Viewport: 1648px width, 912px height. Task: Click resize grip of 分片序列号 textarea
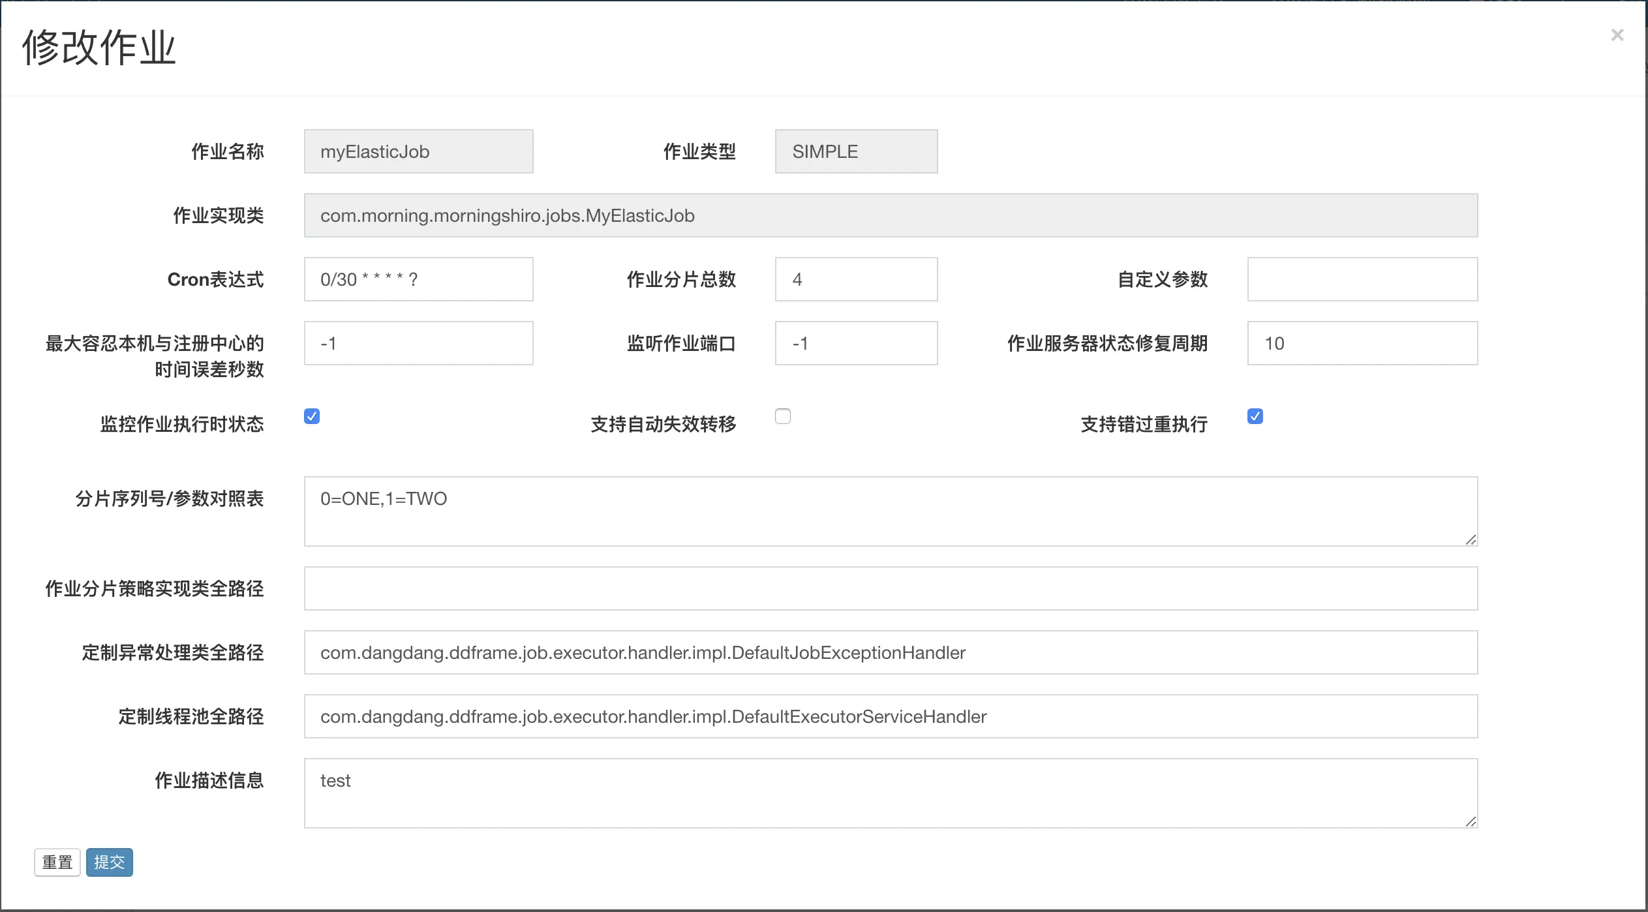pyautogui.click(x=1471, y=540)
